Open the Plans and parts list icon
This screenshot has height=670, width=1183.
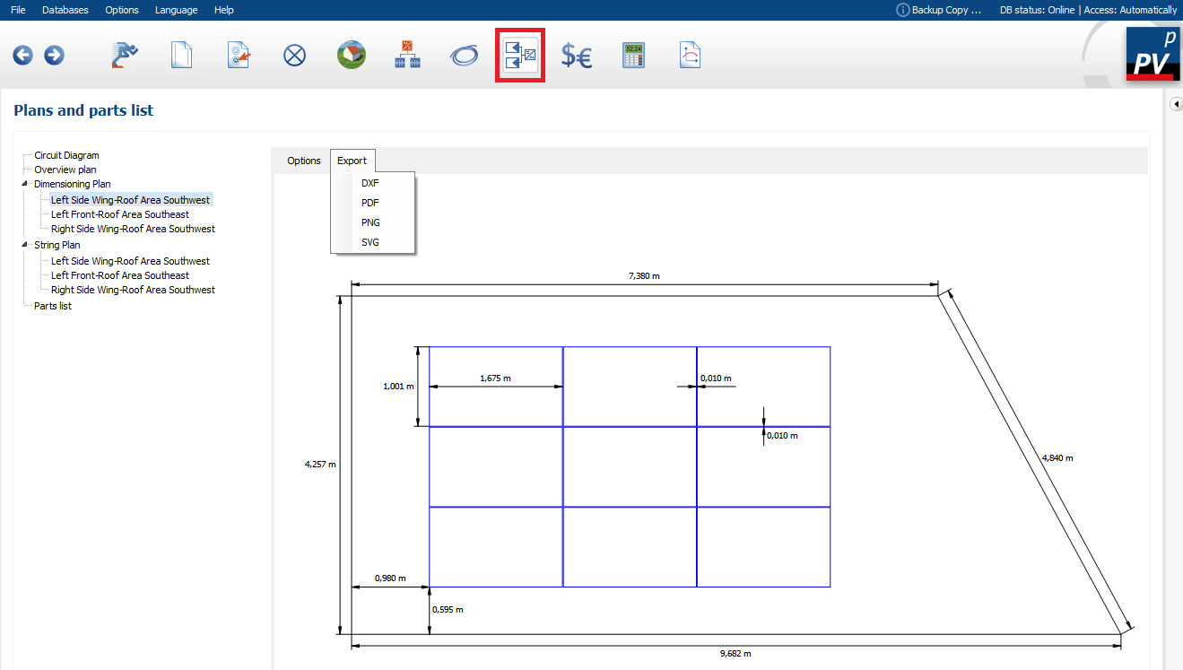click(x=520, y=56)
